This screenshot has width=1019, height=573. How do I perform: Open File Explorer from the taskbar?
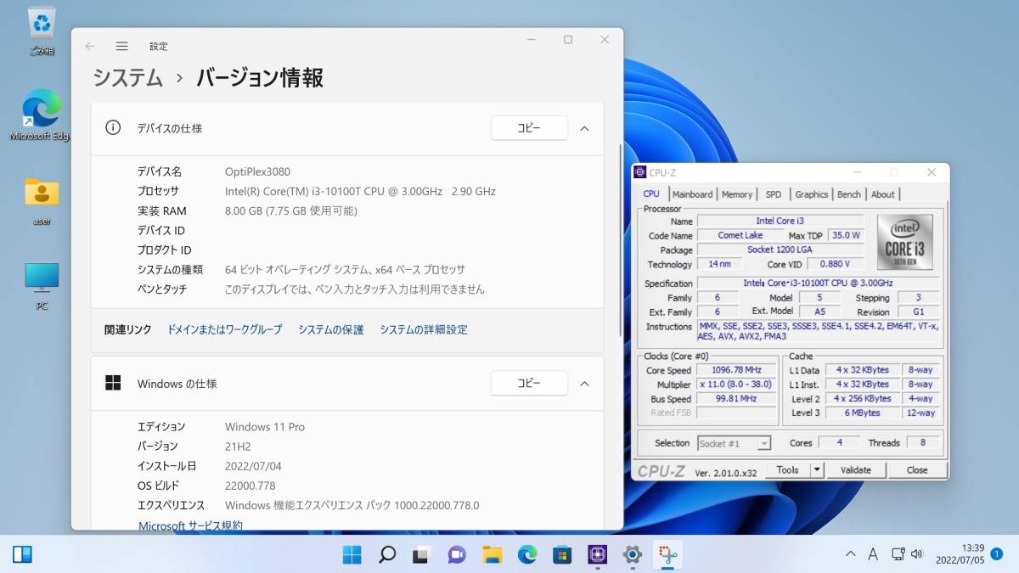pyautogui.click(x=492, y=555)
